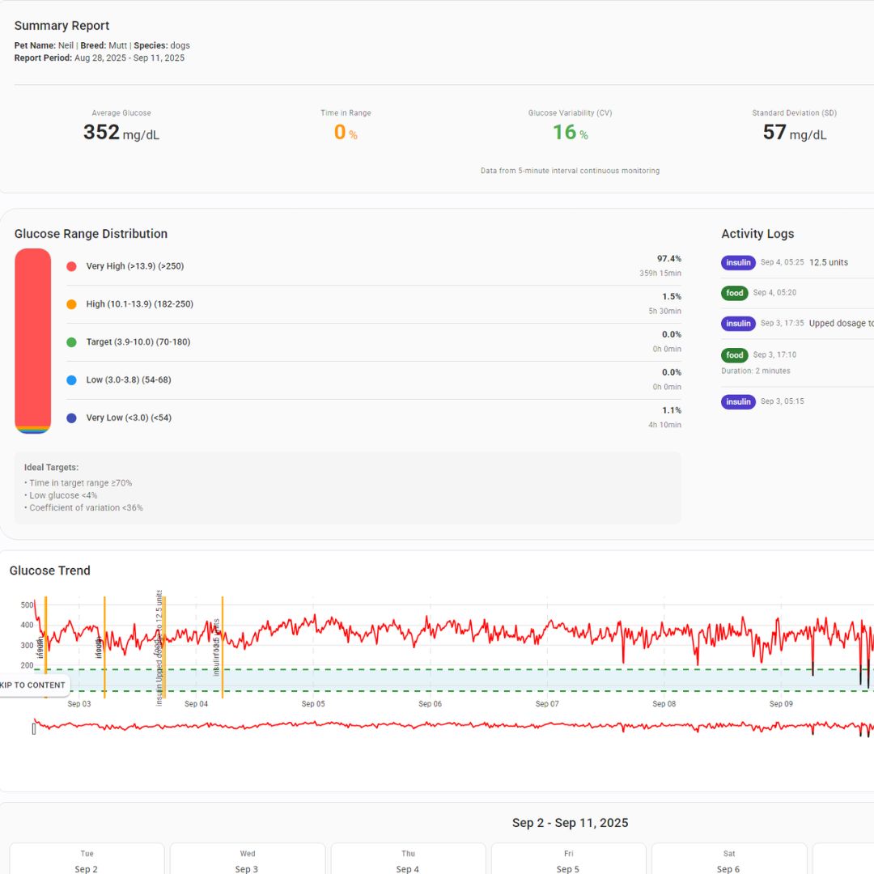
Task: Click the Skip to Content link
Action: pos(32,685)
